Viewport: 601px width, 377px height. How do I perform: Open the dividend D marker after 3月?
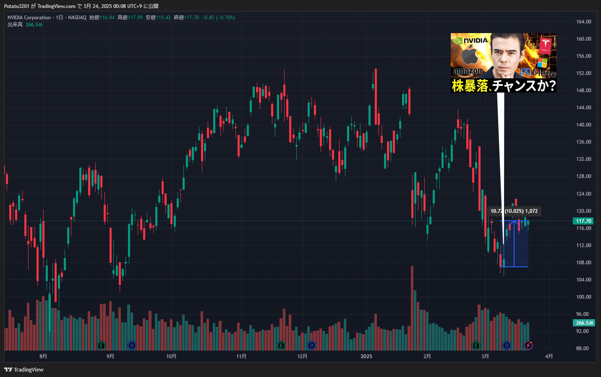pos(507,346)
